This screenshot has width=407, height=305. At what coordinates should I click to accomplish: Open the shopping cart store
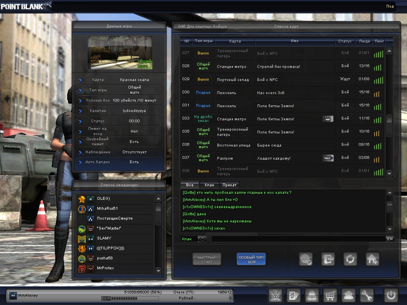click(330, 295)
